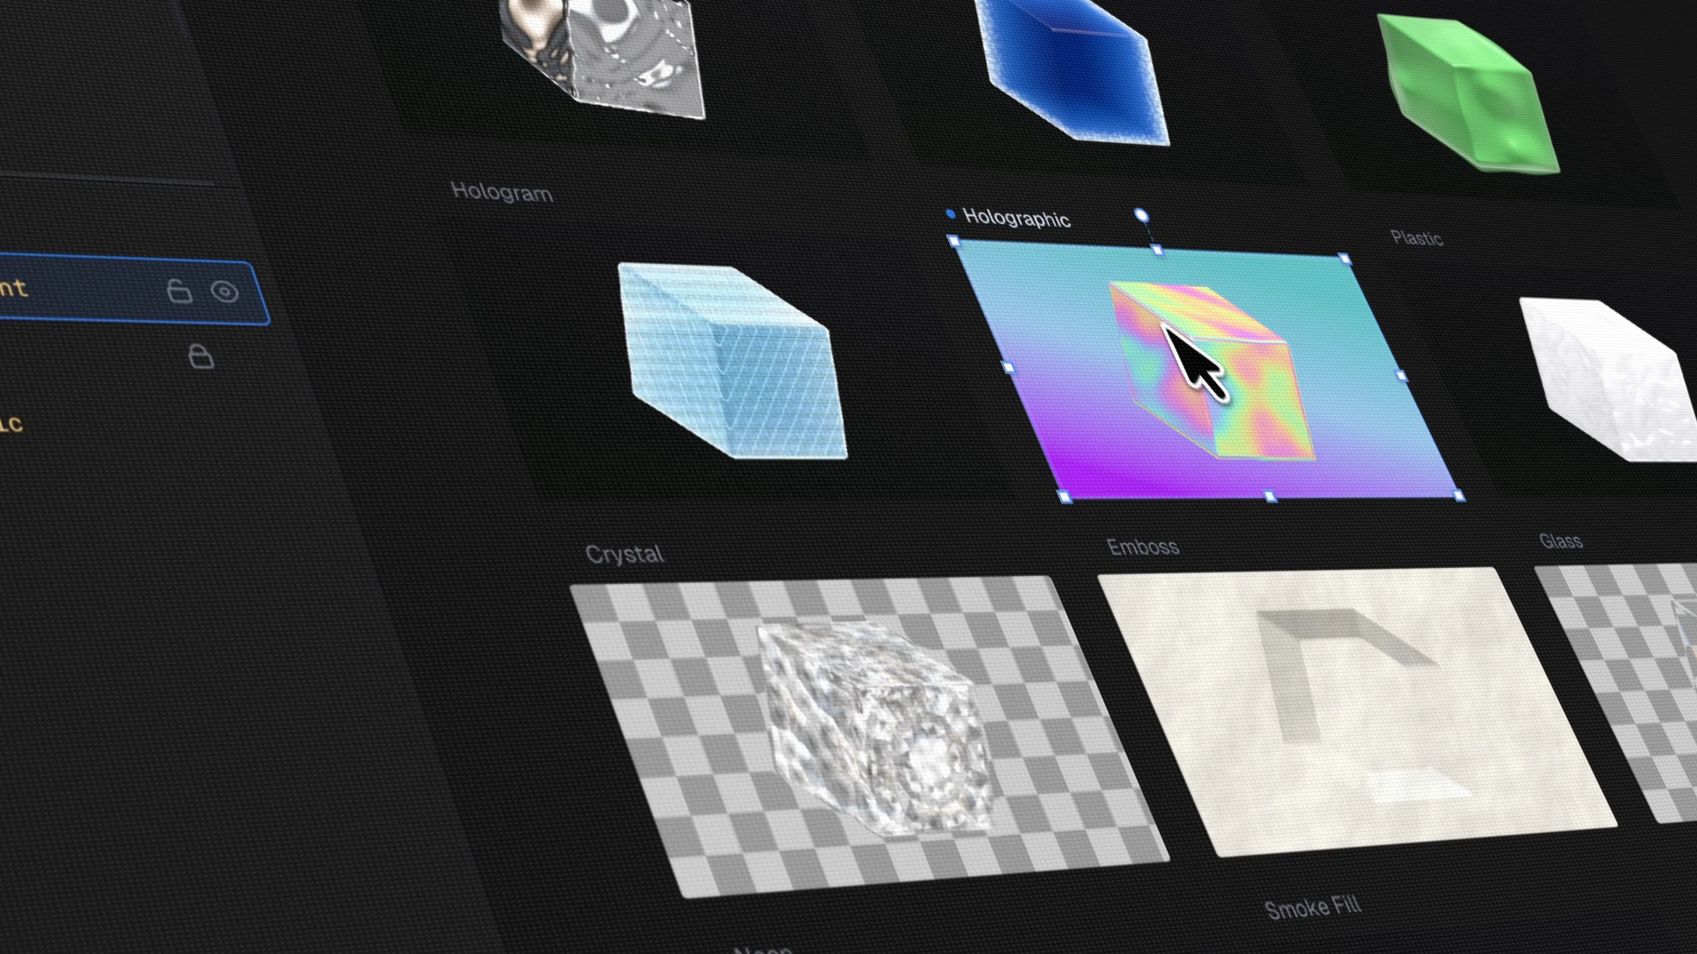Click the "Glass" label

tap(1560, 541)
